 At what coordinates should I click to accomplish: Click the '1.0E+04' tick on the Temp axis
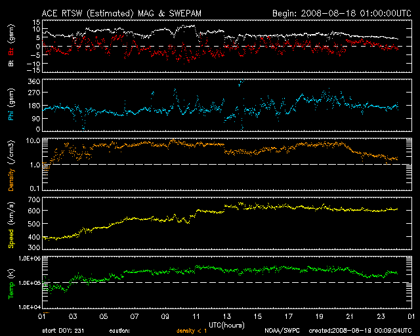pyautogui.click(x=30, y=306)
